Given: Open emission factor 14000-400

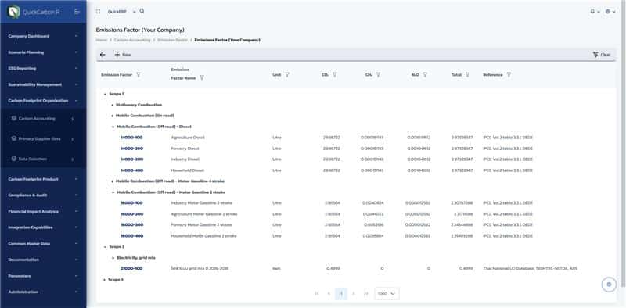Looking at the screenshot, I should 131,170.
